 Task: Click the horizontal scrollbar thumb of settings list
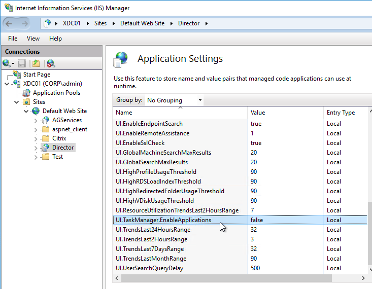click(226, 278)
